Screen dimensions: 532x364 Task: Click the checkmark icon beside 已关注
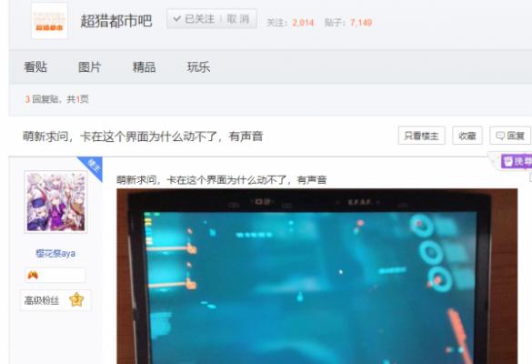176,19
